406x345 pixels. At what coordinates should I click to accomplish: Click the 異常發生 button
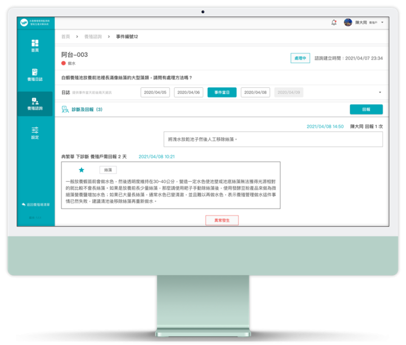222,220
